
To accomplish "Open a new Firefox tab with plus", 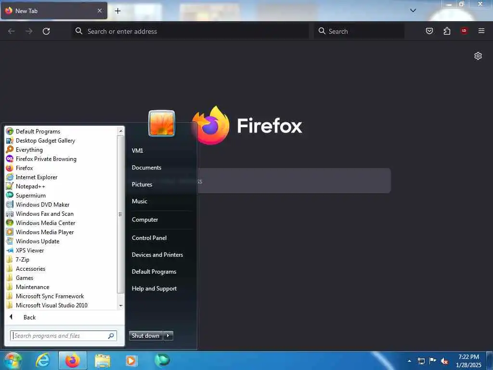I will [117, 11].
